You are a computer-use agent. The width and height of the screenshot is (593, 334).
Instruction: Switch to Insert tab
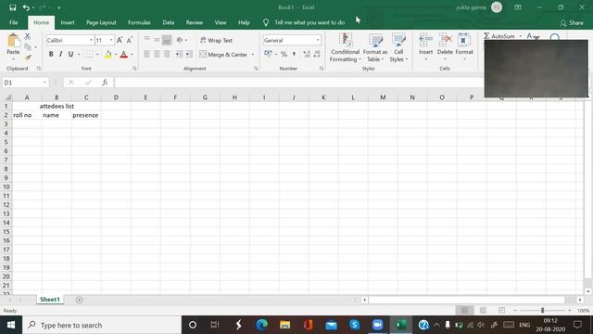point(68,22)
